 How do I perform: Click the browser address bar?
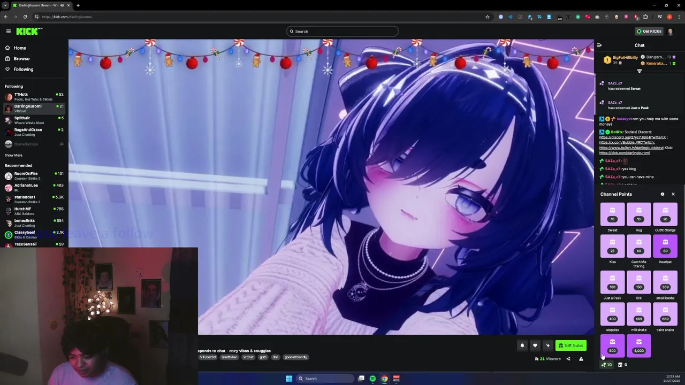point(262,17)
